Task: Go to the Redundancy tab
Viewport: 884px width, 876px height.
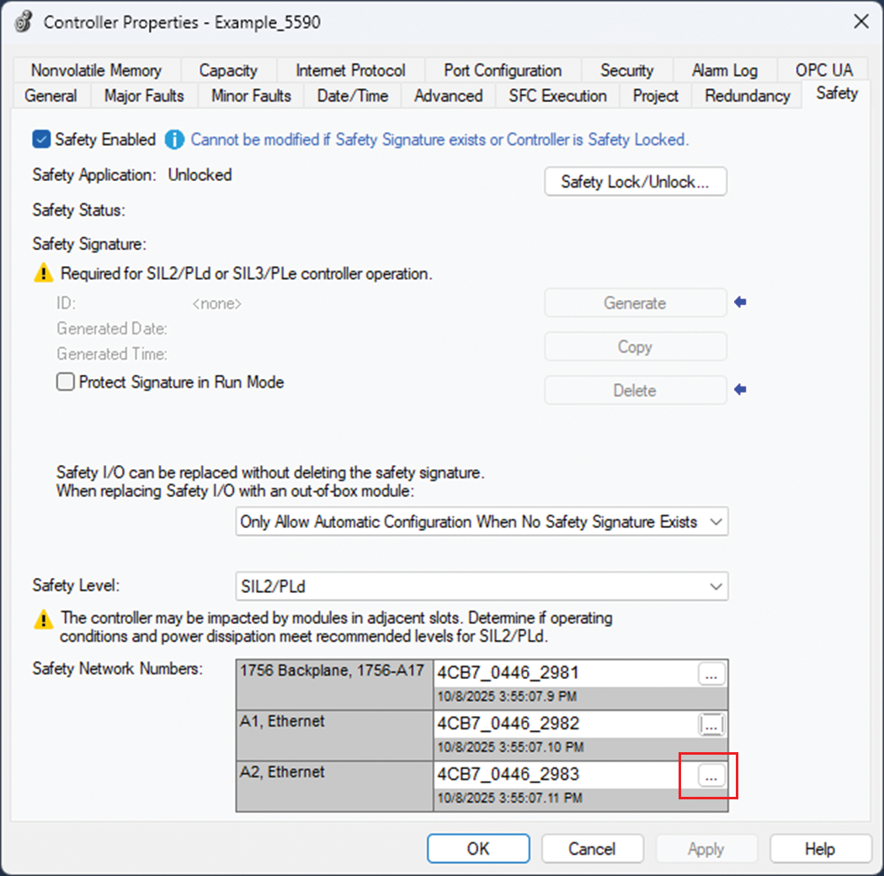Action: click(747, 96)
